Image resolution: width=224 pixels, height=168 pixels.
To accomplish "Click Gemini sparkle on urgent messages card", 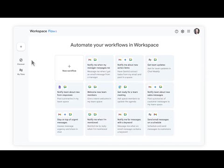I will coord(65,114).
